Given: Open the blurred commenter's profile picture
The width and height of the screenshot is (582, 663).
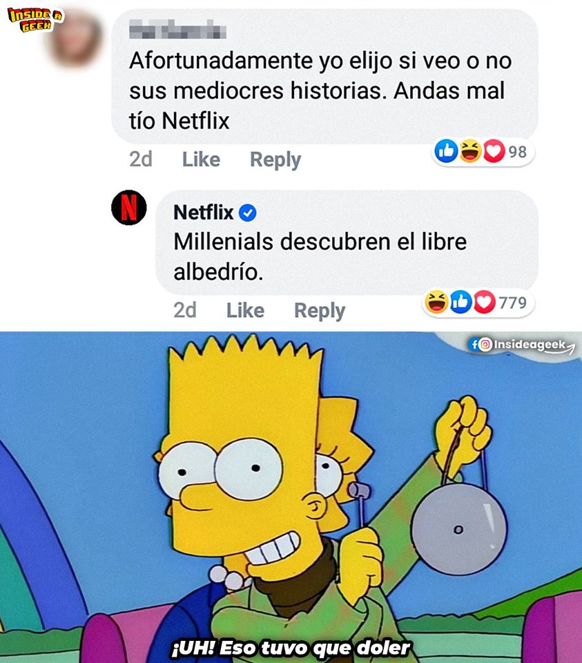Looking at the screenshot, I should 75,38.
